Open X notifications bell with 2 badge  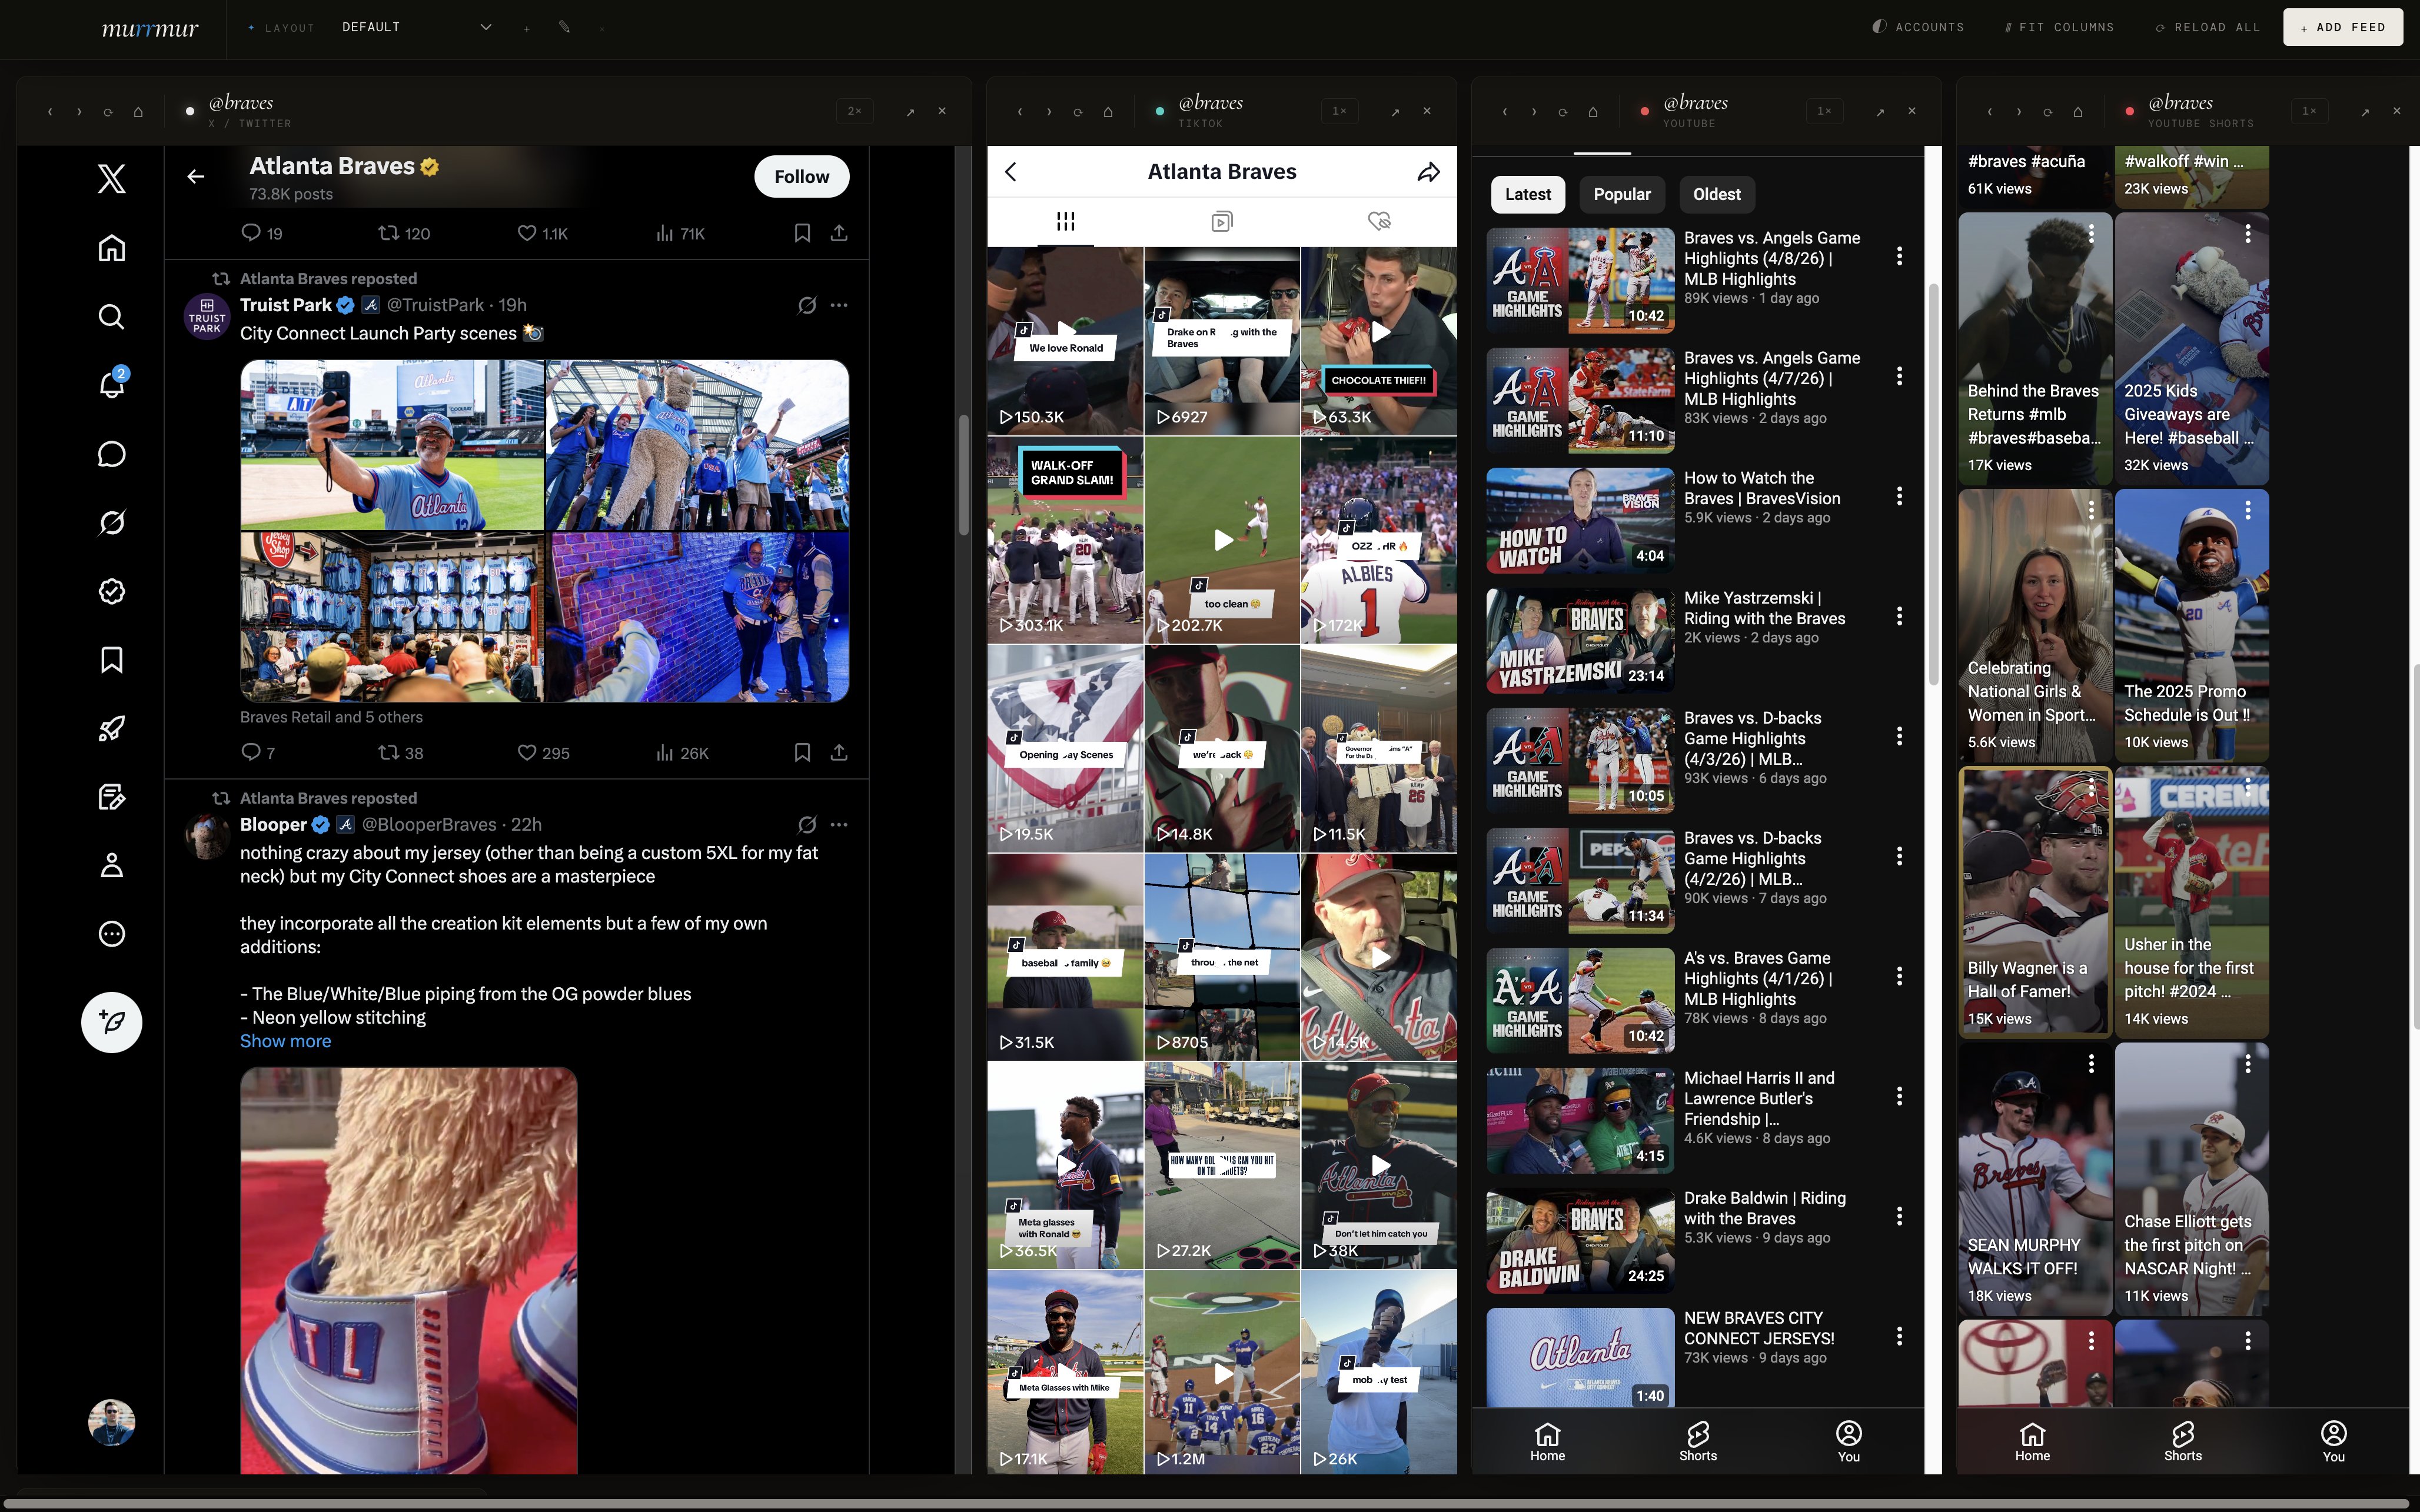click(x=111, y=384)
